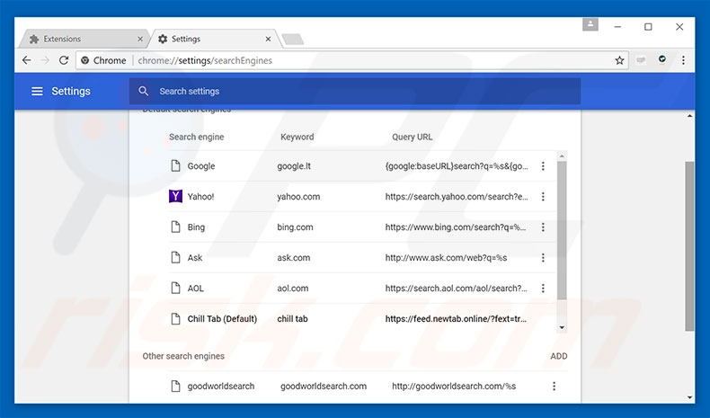Click the feed.newtab.online query URL
This screenshot has height=418, width=710.
point(456,319)
